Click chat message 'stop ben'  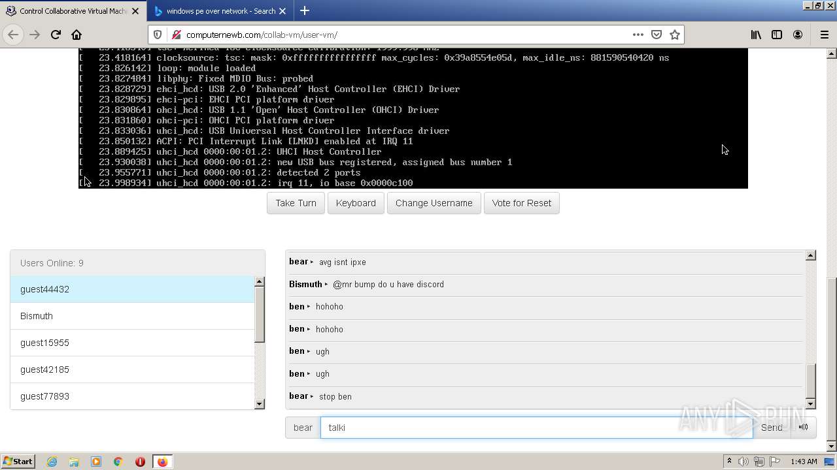click(335, 396)
